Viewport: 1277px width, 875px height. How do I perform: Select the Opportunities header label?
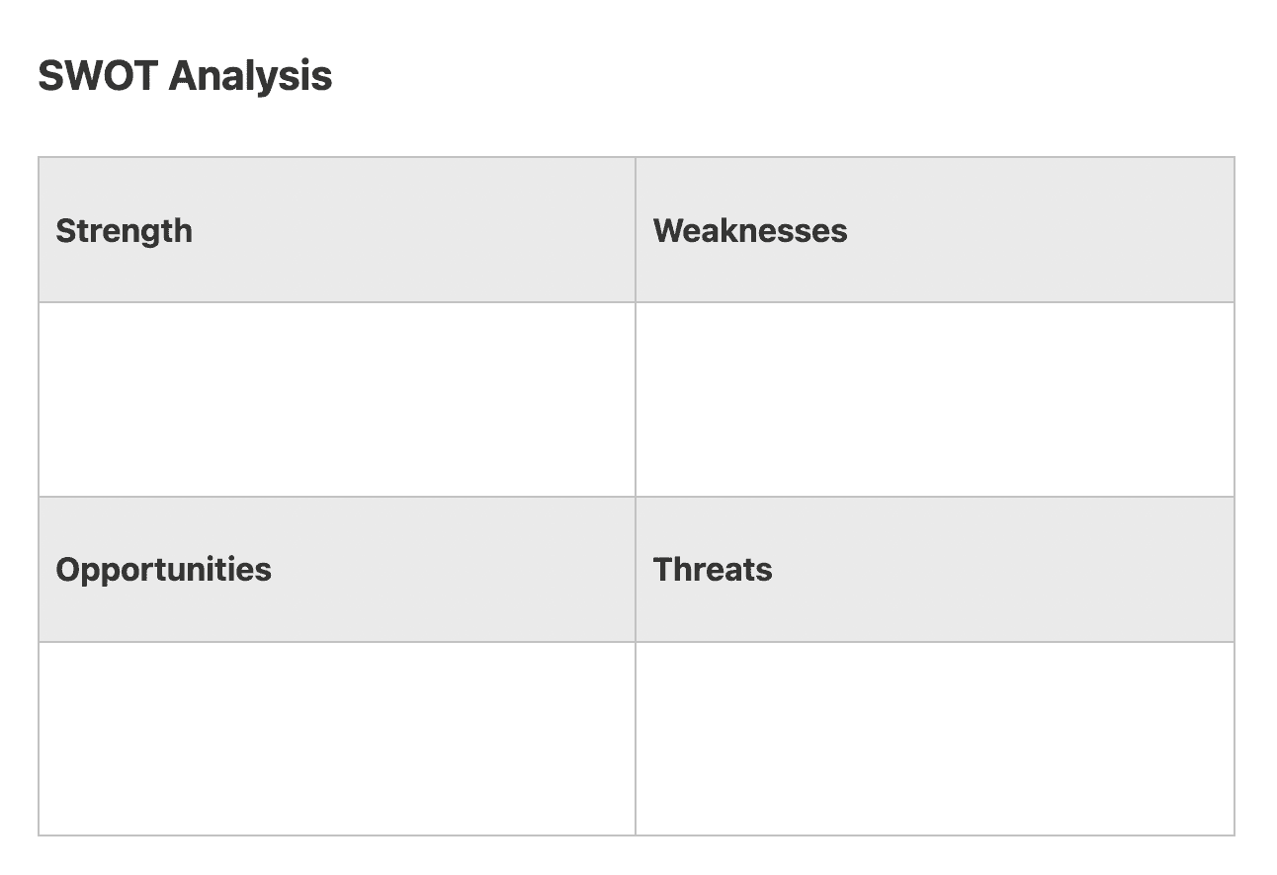tap(163, 570)
